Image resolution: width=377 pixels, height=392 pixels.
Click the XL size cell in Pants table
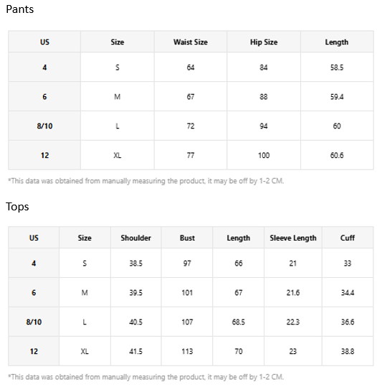pos(118,155)
